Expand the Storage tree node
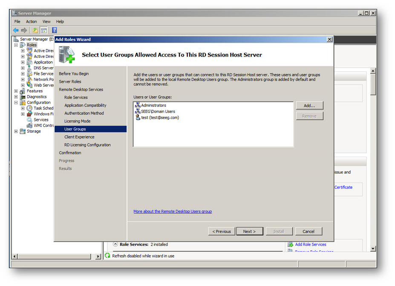 tap(16, 131)
